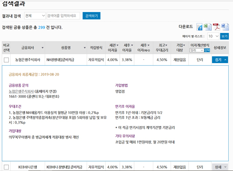The image size is (233, 171).
Task: Sort by 상품명 column arrow
Action: 85,48
